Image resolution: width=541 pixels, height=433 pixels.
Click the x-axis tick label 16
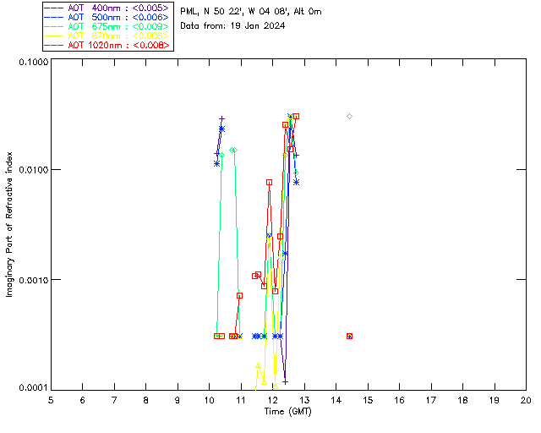click(x=400, y=400)
